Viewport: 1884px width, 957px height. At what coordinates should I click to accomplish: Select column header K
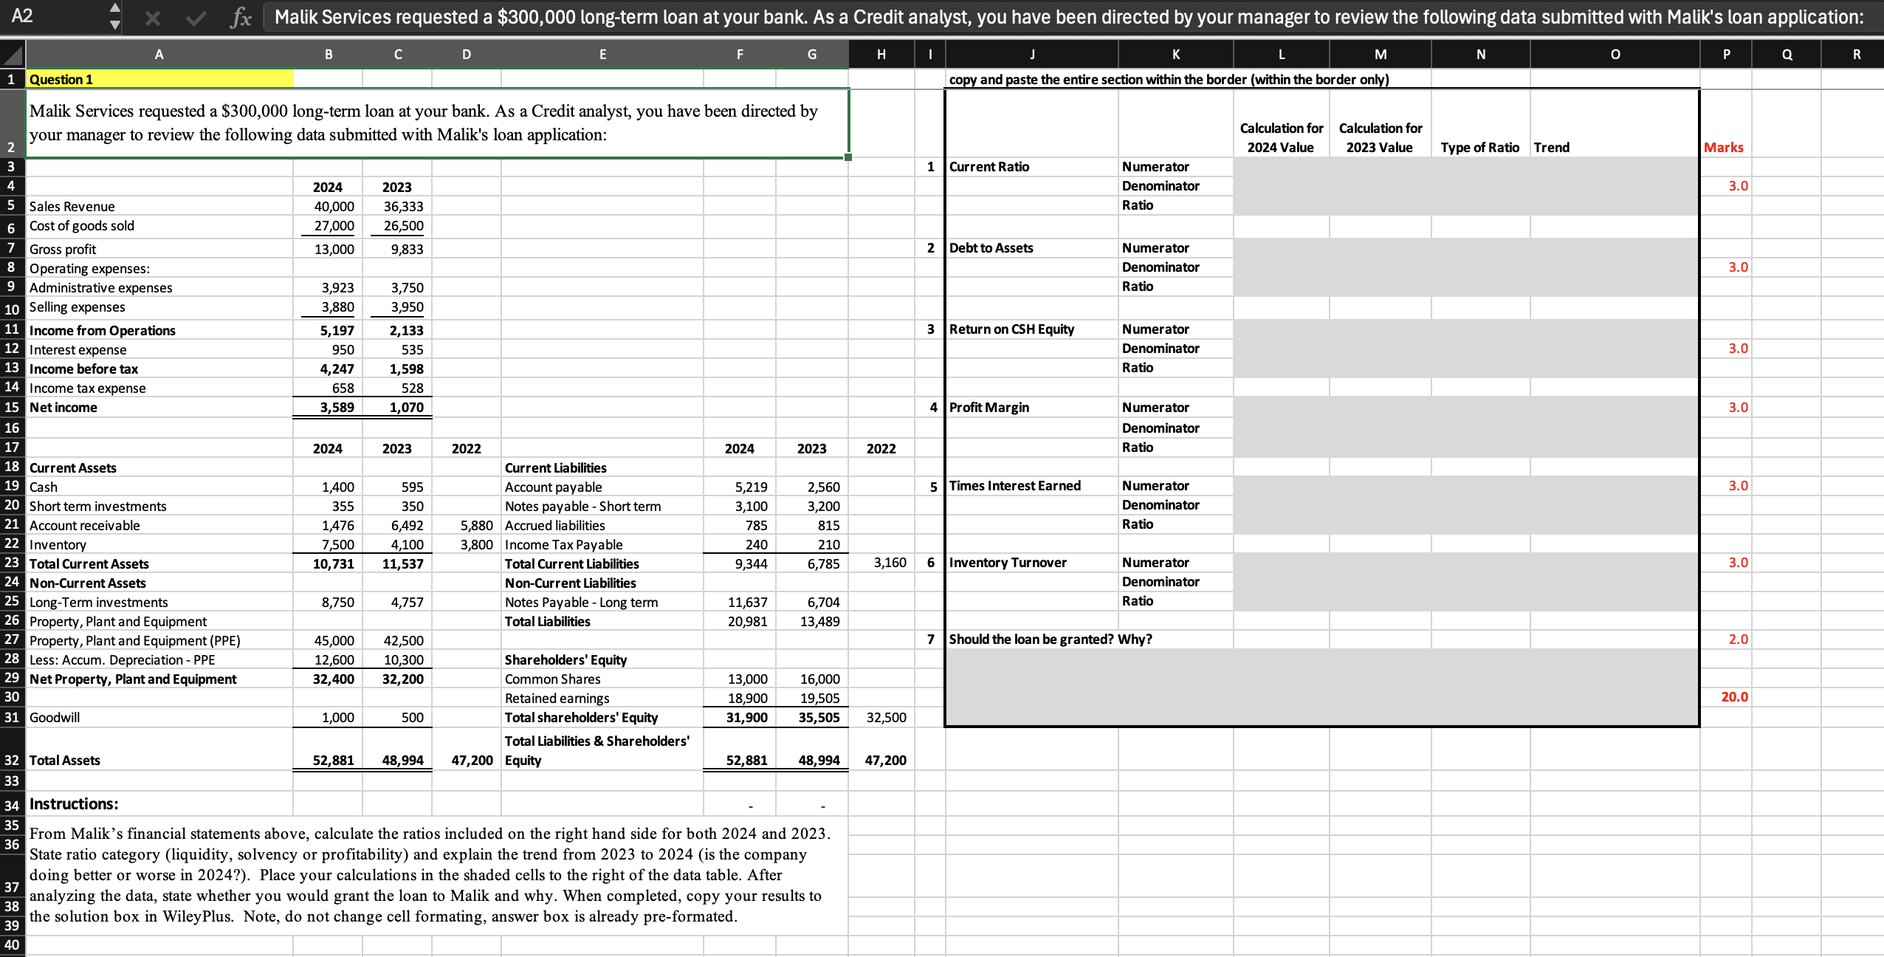pyautogui.click(x=1175, y=54)
